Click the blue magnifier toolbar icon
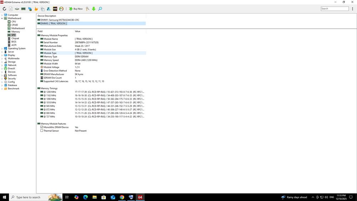The width and height of the screenshot is (357, 201). coord(100,9)
